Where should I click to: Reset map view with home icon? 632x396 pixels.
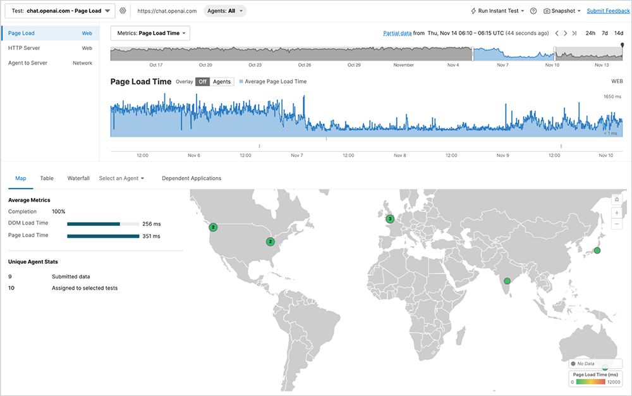coord(617,200)
